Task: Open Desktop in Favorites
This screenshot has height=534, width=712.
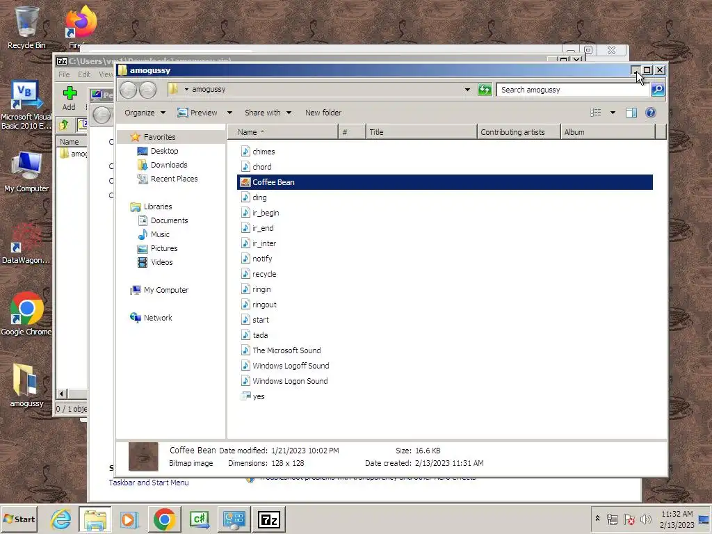Action: coord(158,151)
